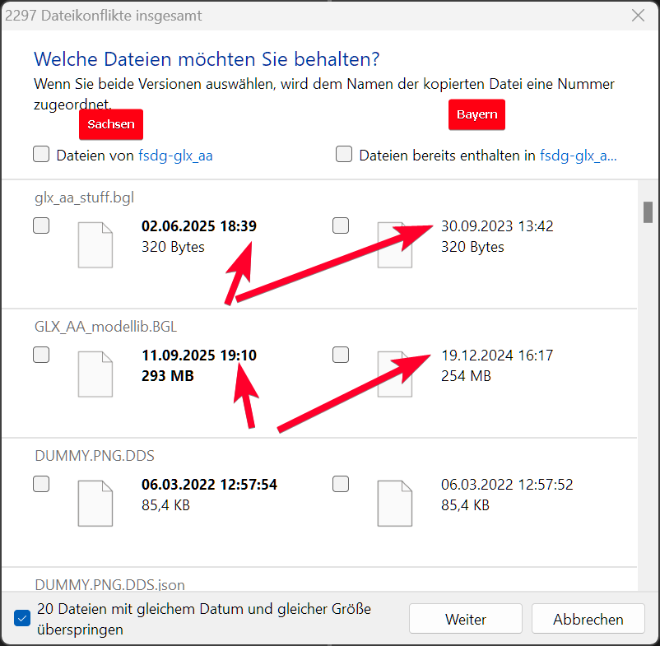Screen dimensions: 660x646
Task: Tick the 254 MB GLX_AA_modellib.BGL version
Action: (x=341, y=355)
